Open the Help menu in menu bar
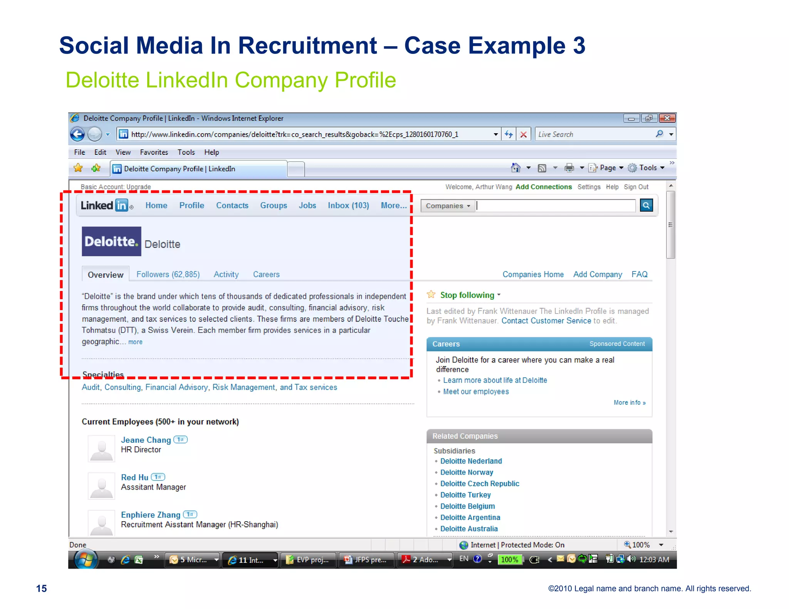Screen dimensions: 789x609 pos(212,152)
